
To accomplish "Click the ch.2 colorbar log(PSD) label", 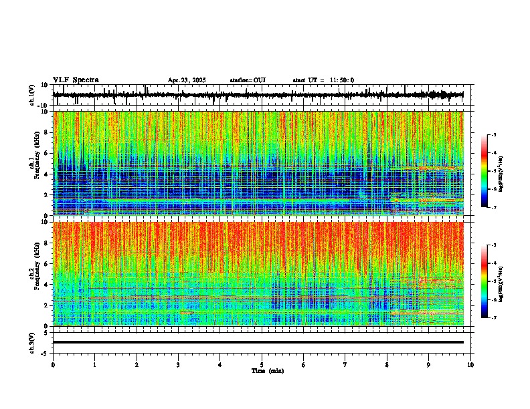I will pos(501,285).
